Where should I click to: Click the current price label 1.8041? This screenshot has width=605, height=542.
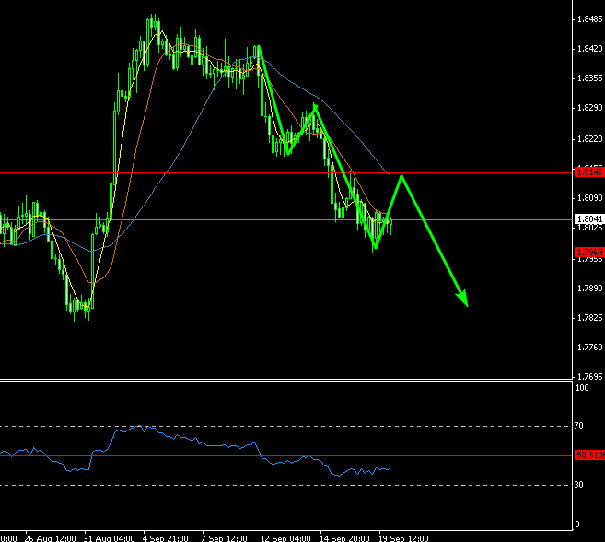click(589, 219)
